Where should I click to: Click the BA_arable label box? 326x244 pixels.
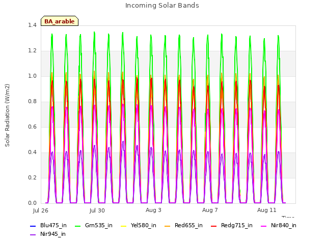coord(60,21)
